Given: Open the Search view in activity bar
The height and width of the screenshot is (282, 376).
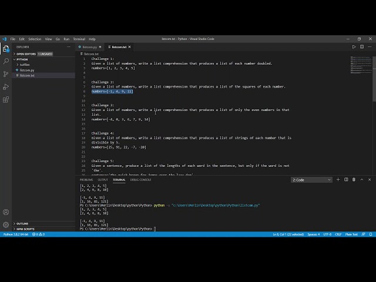Looking at the screenshot, I should pyautogui.click(x=6, y=61).
